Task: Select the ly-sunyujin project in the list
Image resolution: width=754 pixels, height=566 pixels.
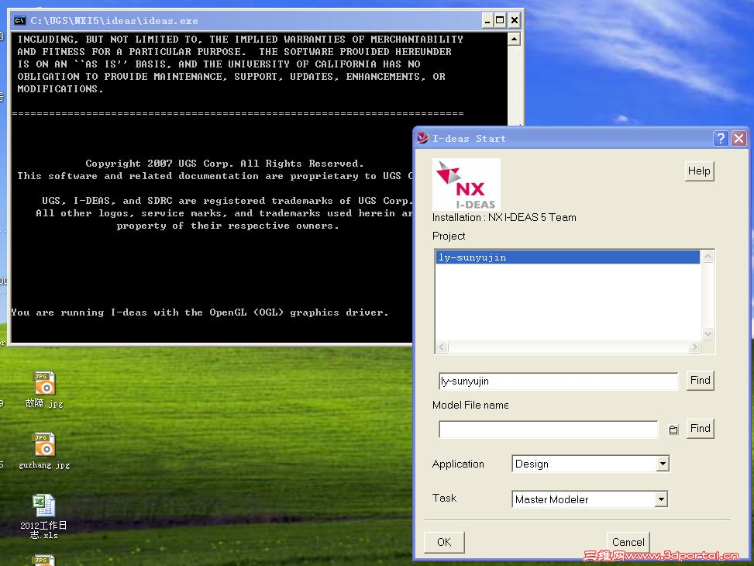Action: 567,257
